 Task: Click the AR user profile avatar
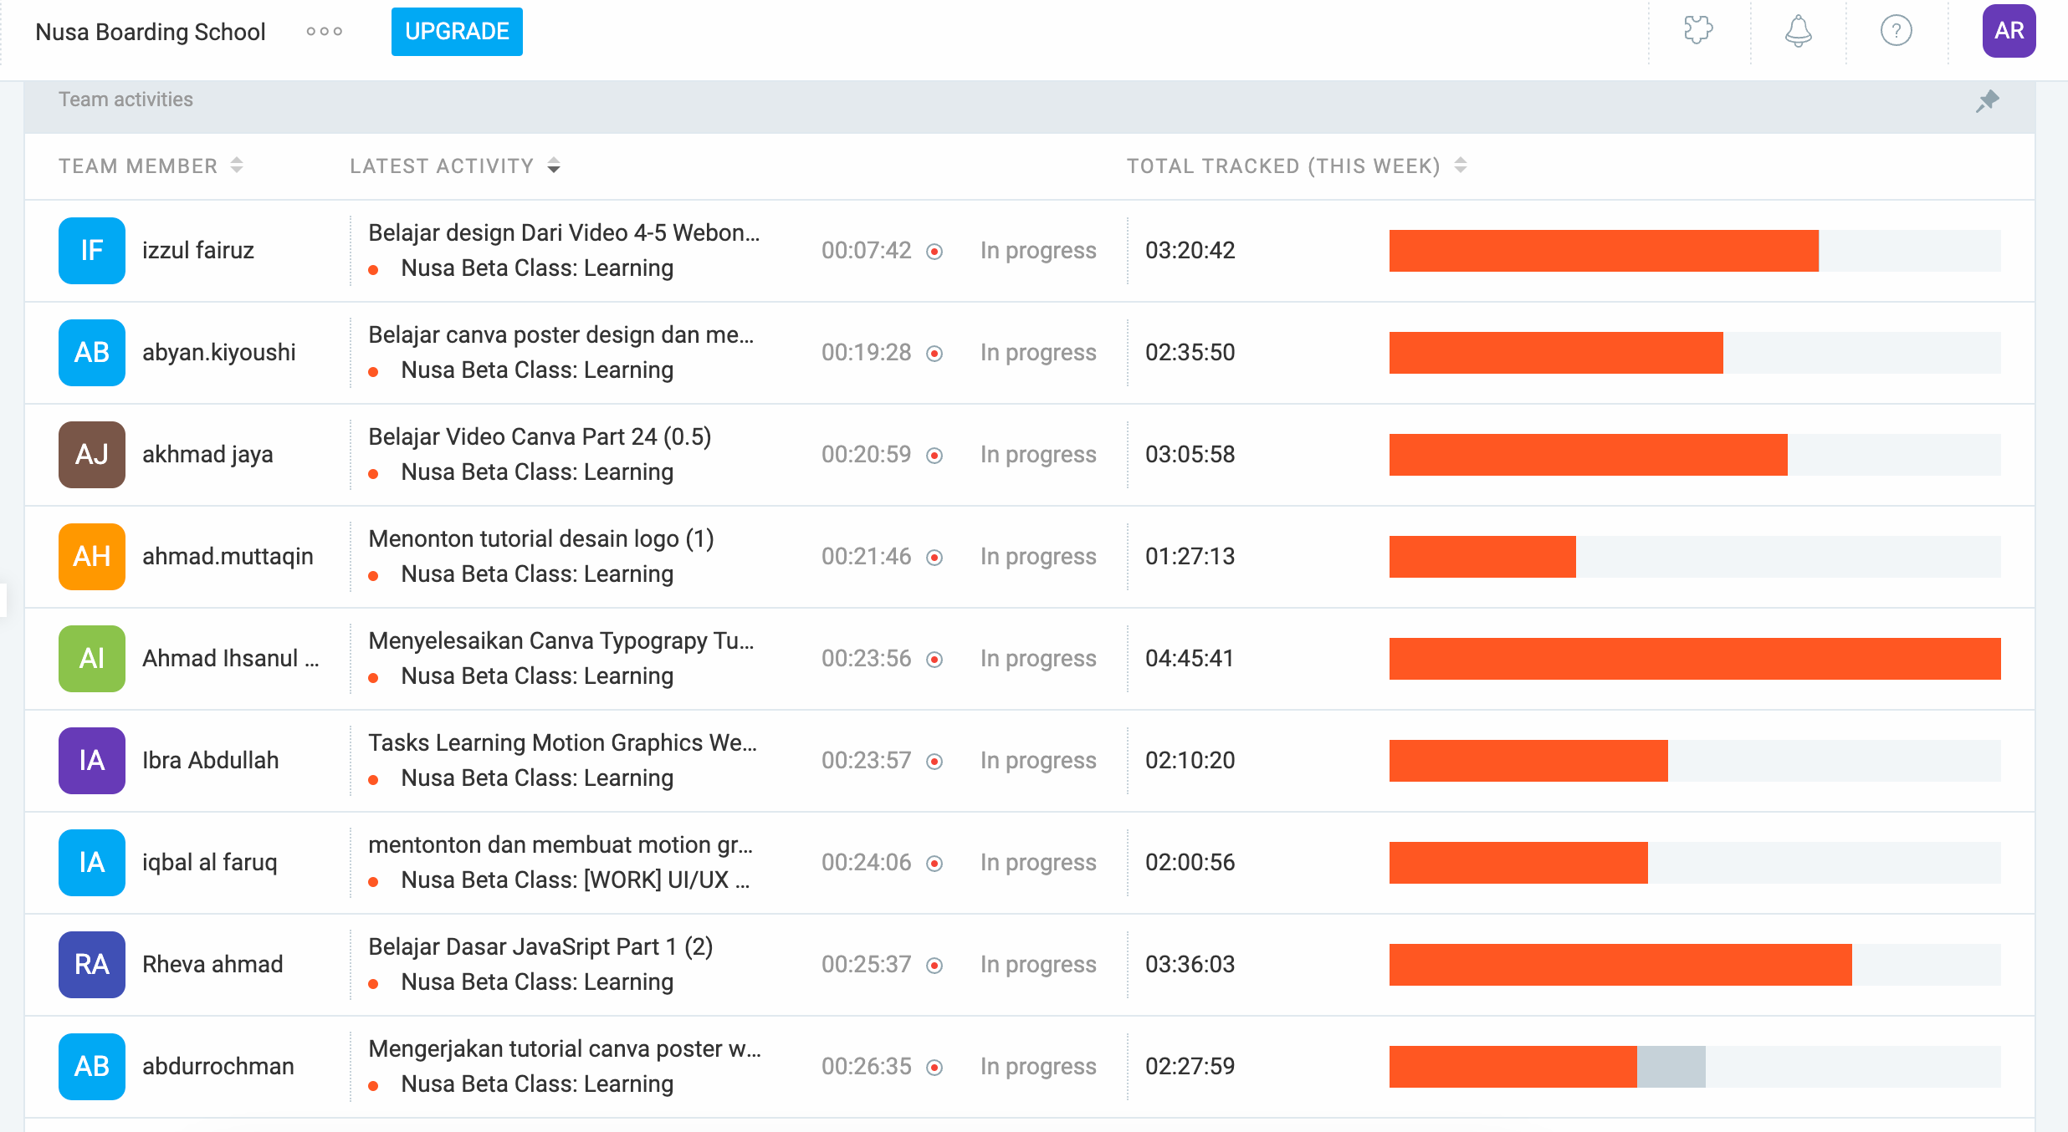click(2009, 31)
